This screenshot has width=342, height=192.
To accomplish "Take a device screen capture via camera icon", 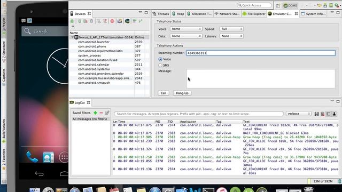I will 120,21.
